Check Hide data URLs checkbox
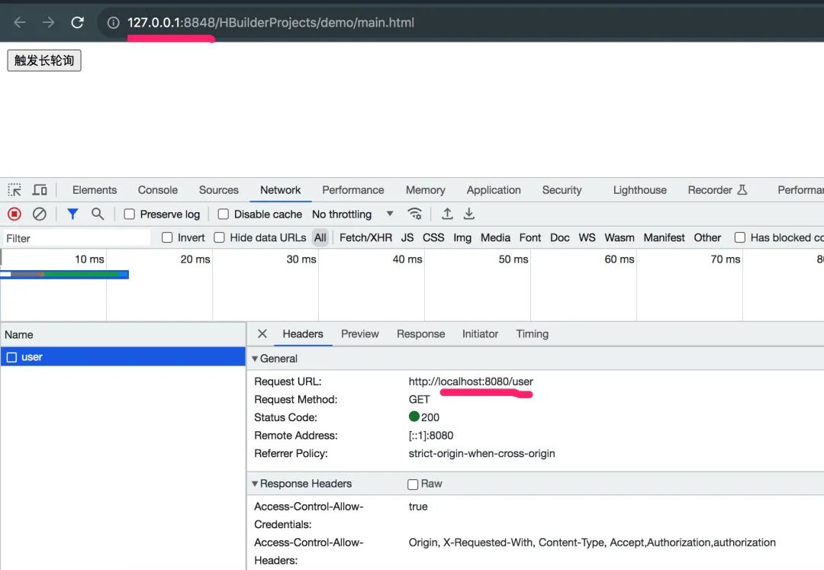 coord(219,237)
